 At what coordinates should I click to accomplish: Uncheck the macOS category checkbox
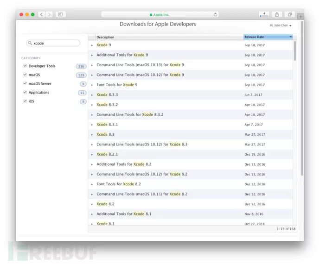point(25,75)
